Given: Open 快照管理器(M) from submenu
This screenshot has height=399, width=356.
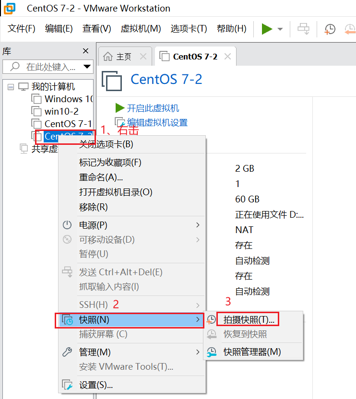Looking at the screenshot, I should (x=252, y=352).
